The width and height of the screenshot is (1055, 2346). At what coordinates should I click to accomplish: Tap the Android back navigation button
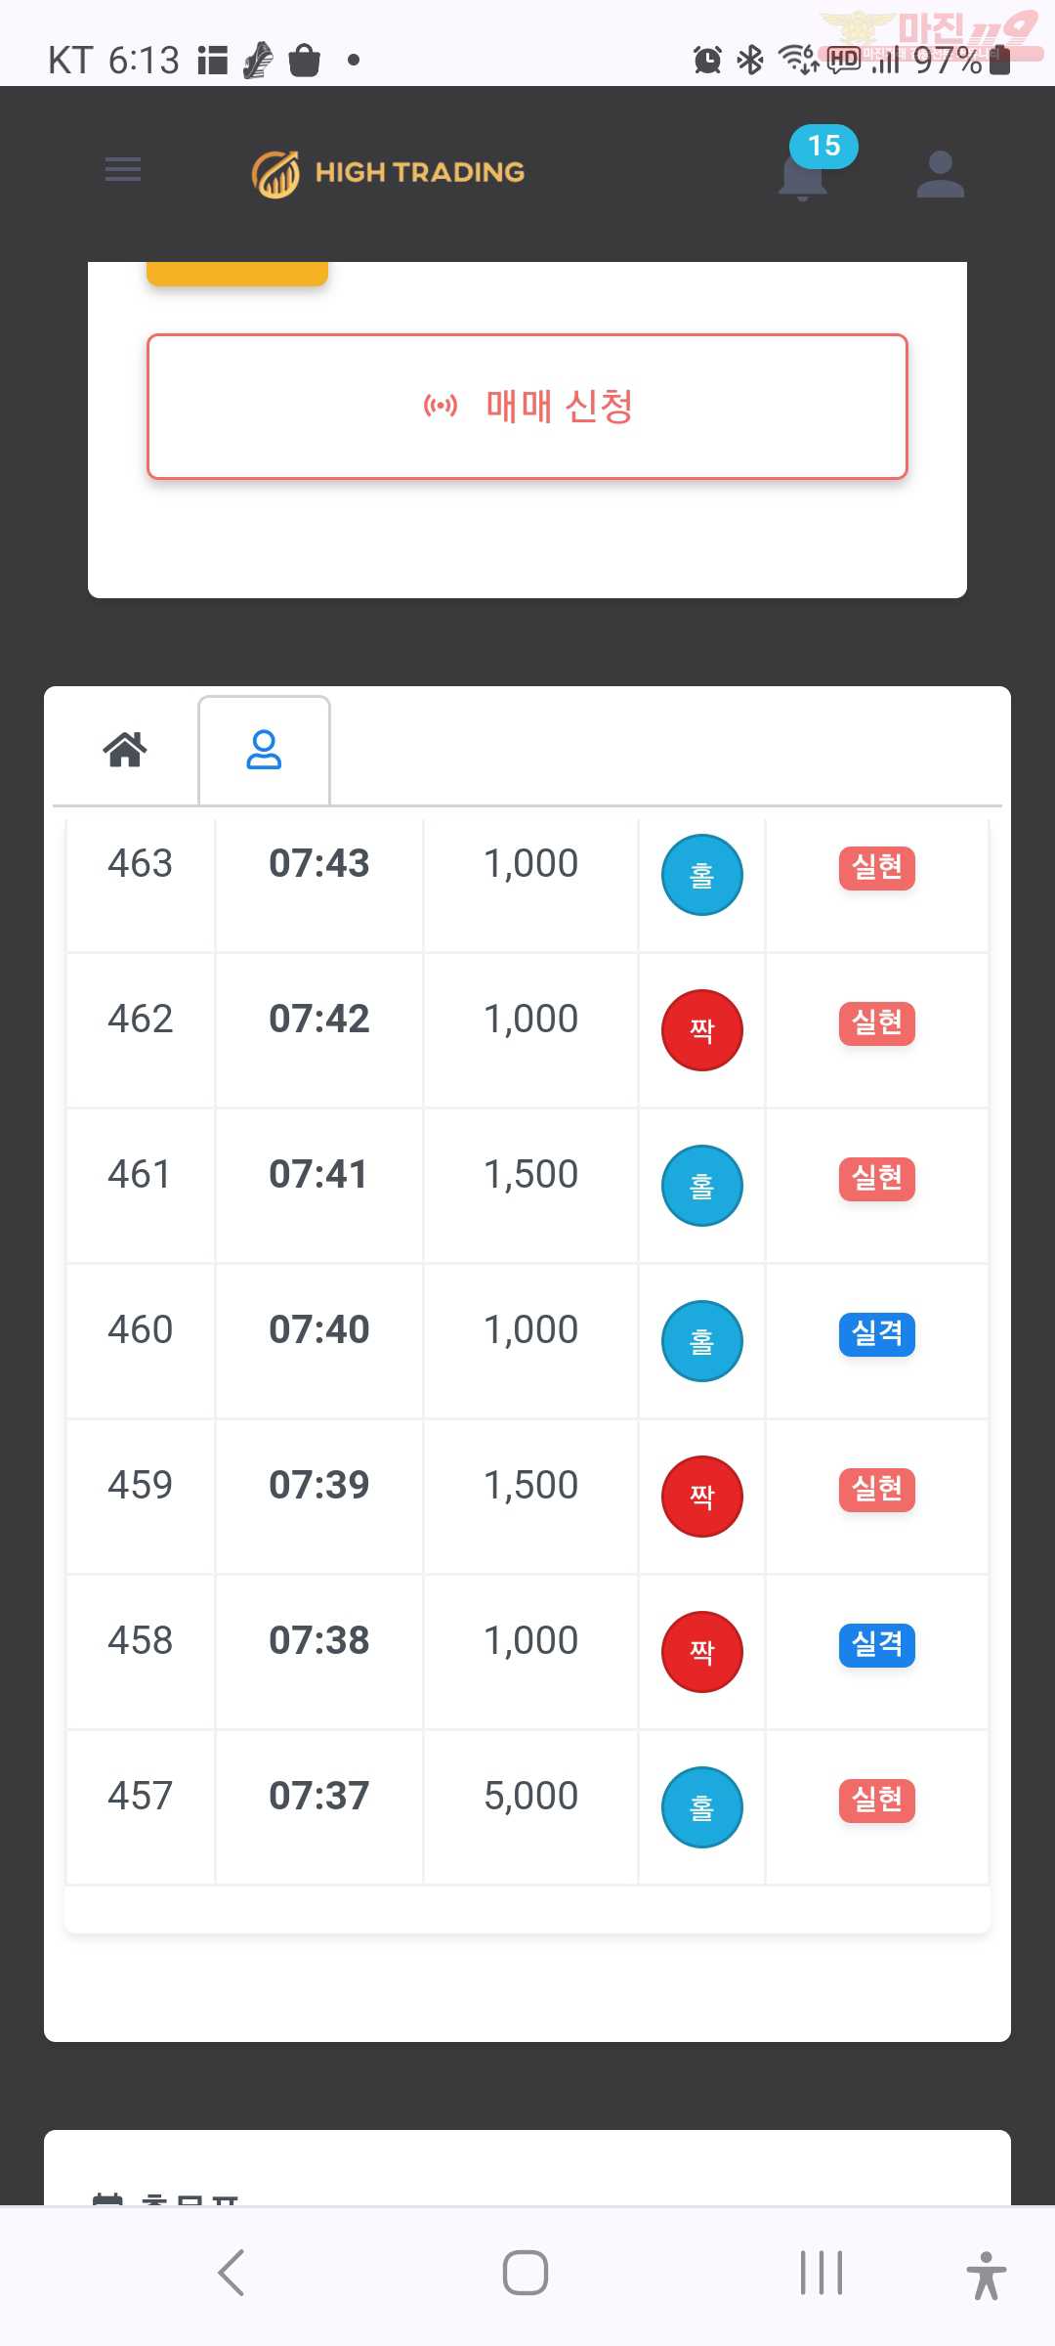pyautogui.click(x=232, y=2273)
